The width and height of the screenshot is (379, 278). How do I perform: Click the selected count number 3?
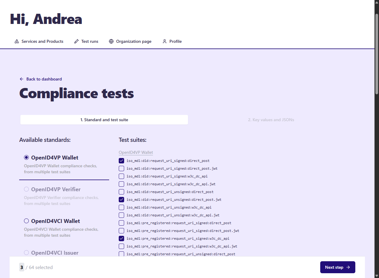tap(22, 267)
